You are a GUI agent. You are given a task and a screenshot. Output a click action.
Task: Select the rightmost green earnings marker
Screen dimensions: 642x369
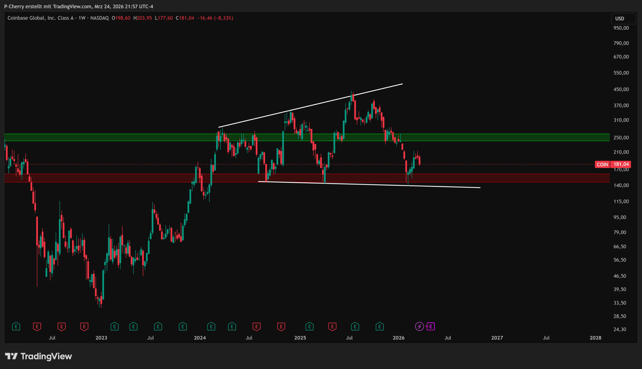point(379,326)
